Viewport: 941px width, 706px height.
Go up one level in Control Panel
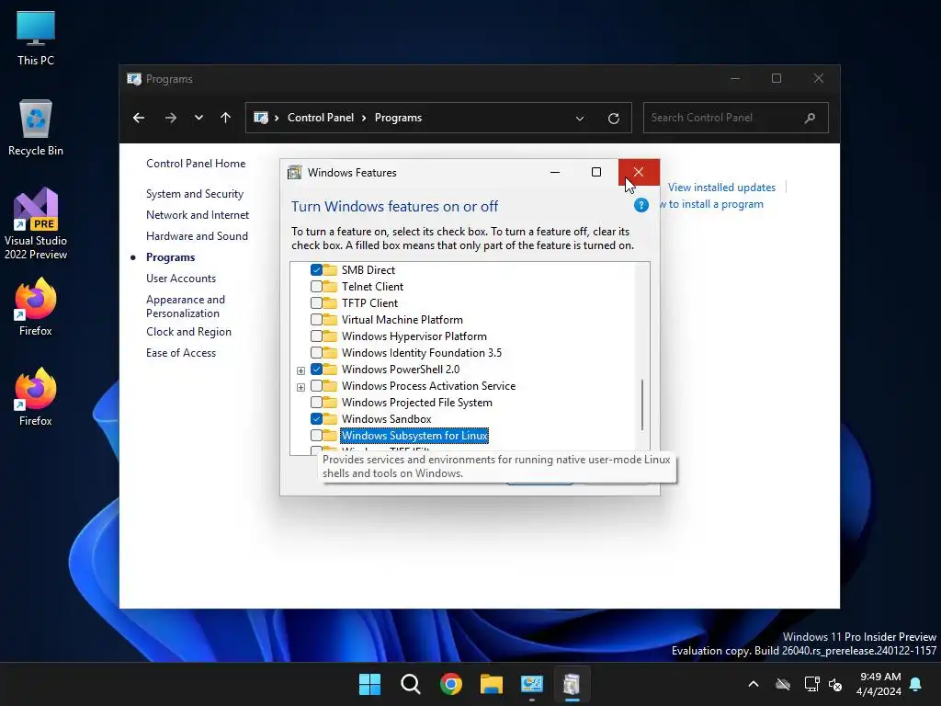[x=225, y=118]
